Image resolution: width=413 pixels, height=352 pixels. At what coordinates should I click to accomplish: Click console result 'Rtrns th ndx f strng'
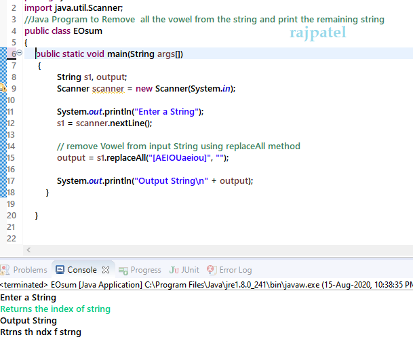[41, 332]
